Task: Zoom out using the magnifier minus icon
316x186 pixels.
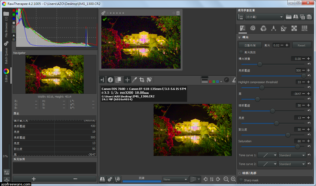Action: click(x=226, y=179)
